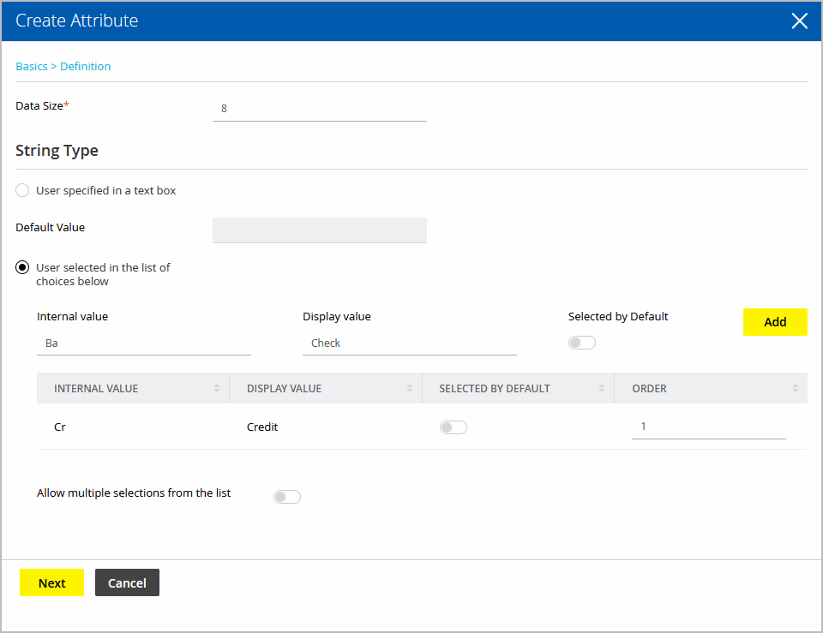Click the Next button
Image resolution: width=823 pixels, height=633 pixels.
coord(51,582)
